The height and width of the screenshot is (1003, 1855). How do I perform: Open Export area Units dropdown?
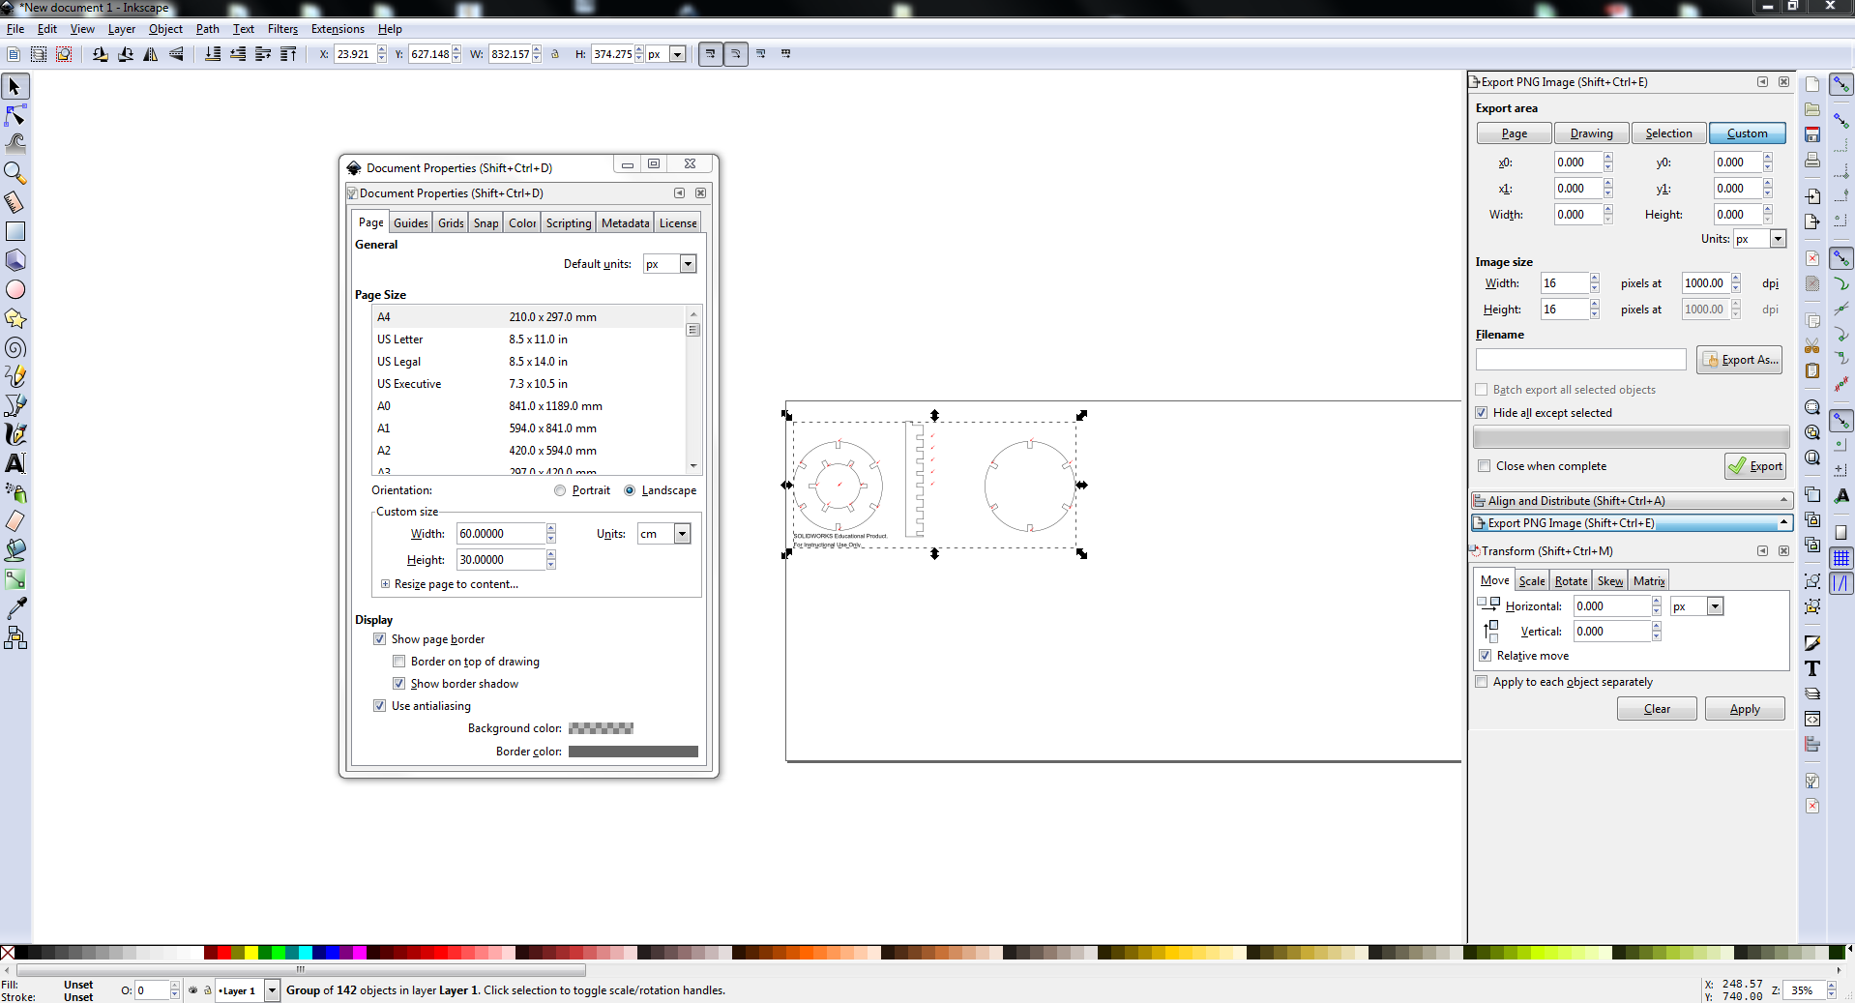coord(1778,239)
